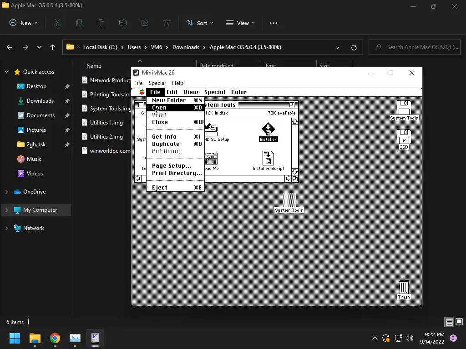The width and height of the screenshot is (466, 349).
Task: Open File Explorer from the taskbar
Action: pos(35,338)
